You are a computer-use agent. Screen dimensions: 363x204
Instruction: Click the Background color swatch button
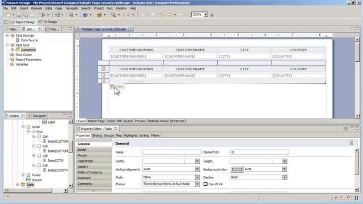coord(237,169)
